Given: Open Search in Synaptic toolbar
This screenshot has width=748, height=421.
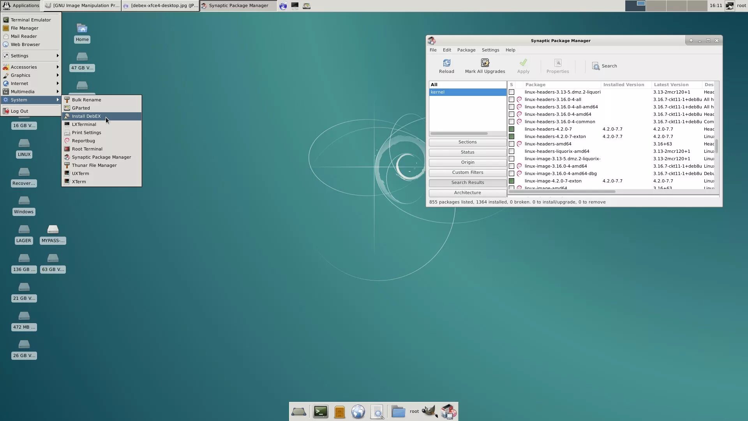Looking at the screenshot, I should click(604, 66).
